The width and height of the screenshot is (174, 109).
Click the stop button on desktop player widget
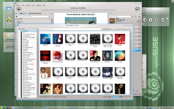(157, 20)
